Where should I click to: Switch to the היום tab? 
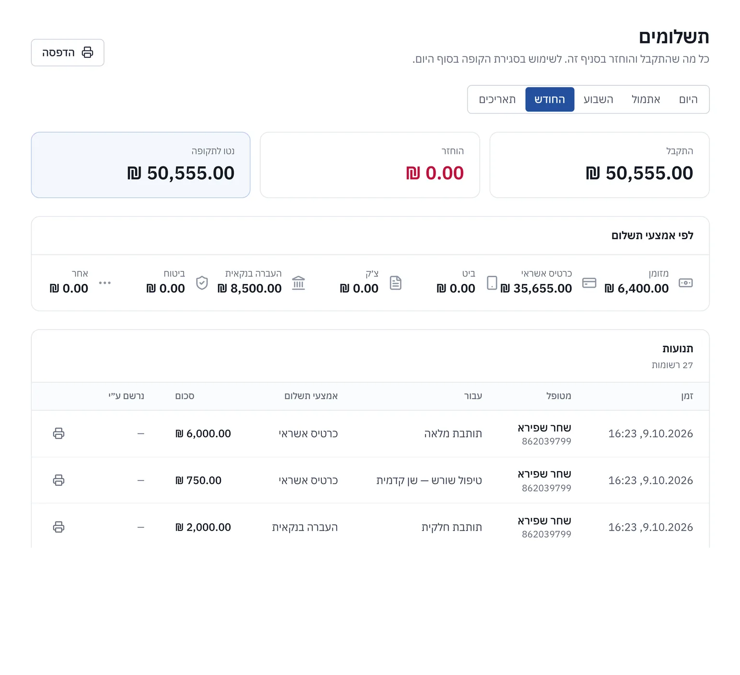coord(688,99)
